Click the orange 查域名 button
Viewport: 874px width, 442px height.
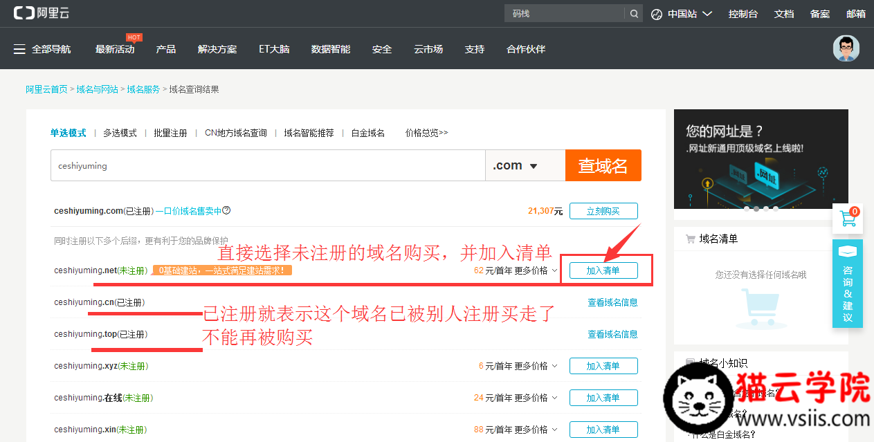603,166
